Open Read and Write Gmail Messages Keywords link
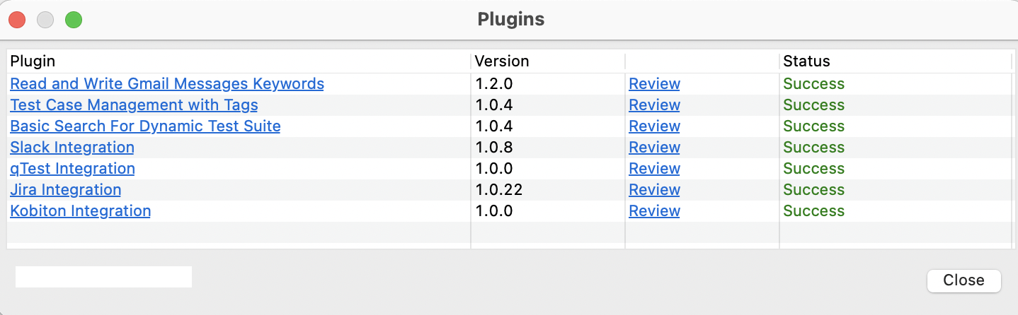This screenshot has width=1018, height=315. 167,84
